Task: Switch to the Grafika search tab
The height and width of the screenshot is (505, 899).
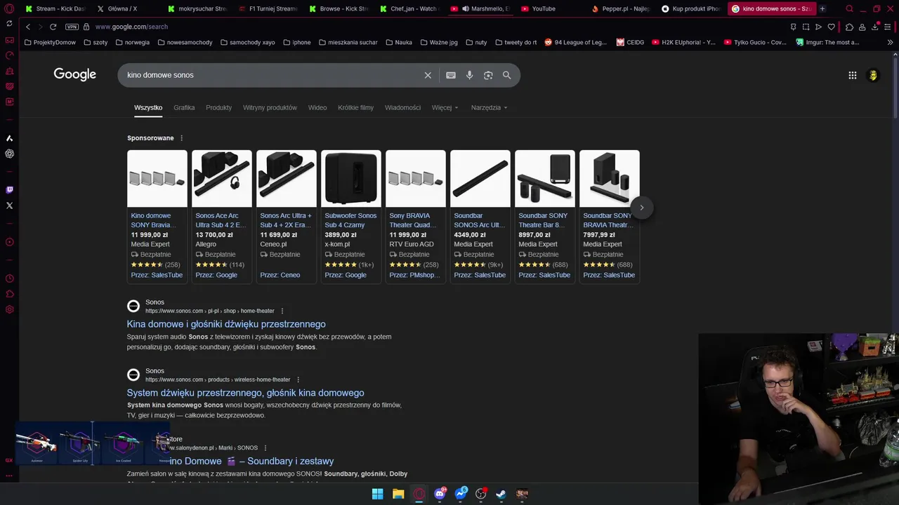Action: (184, 107)
